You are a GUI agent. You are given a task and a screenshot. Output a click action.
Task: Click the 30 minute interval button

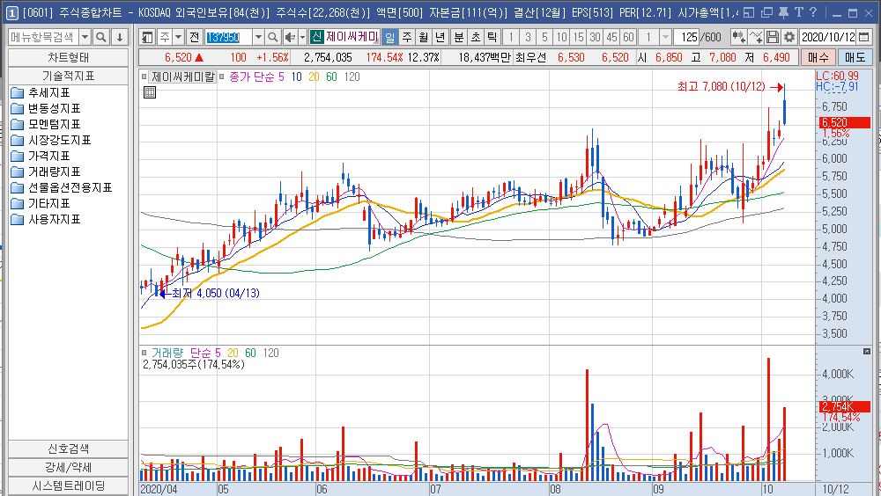(x=595, y=38)
